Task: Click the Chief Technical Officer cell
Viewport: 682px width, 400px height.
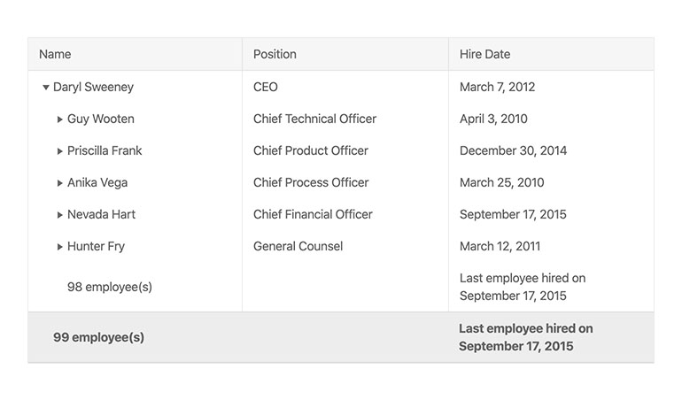Action: (345, 119)
